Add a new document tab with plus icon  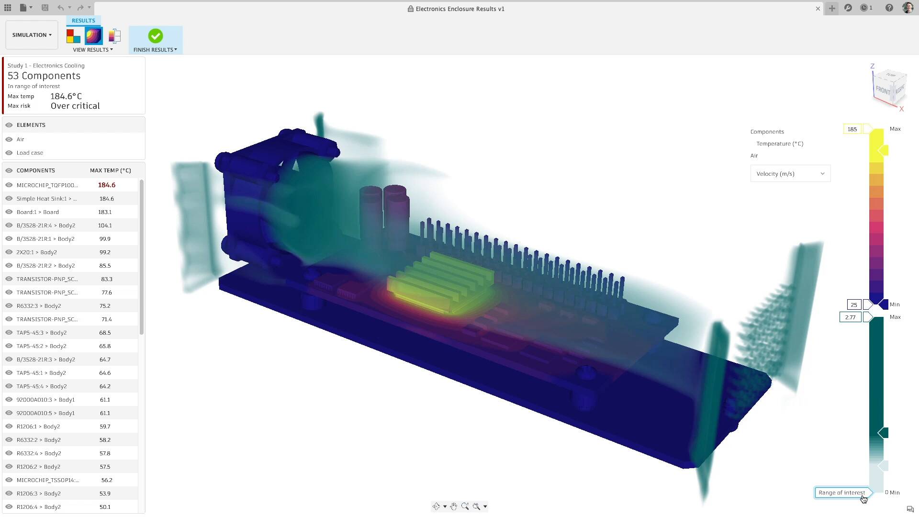point(832,8)
